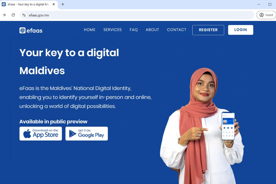The height and width of the screenshot is (184, 276).
Task: Reload the page with refresh icon
Action: coord(13,15)
